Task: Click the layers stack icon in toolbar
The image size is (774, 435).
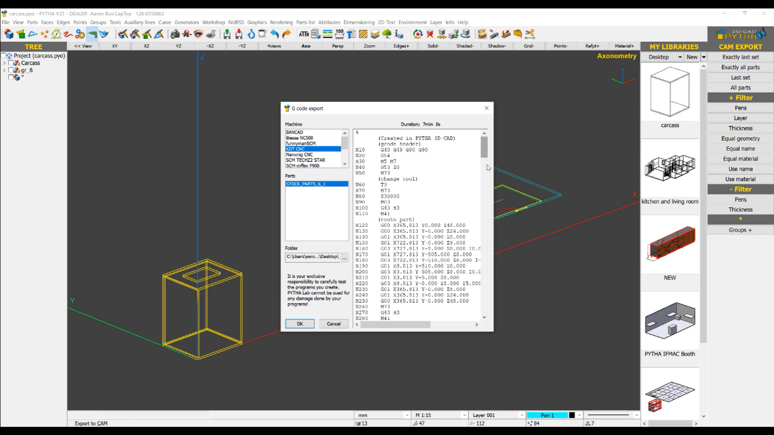Action: (375, 34)
